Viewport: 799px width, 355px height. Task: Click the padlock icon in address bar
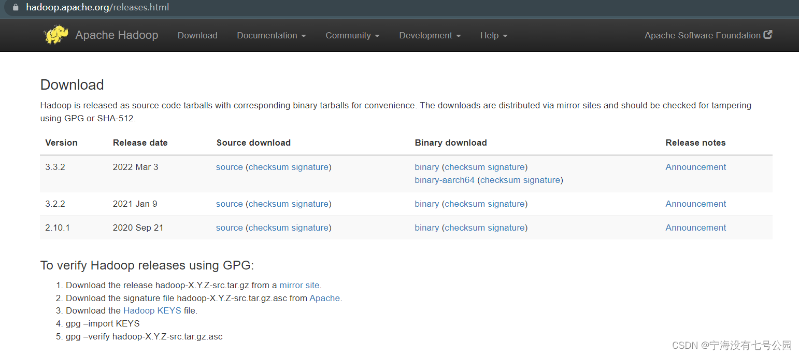[15, 7]
